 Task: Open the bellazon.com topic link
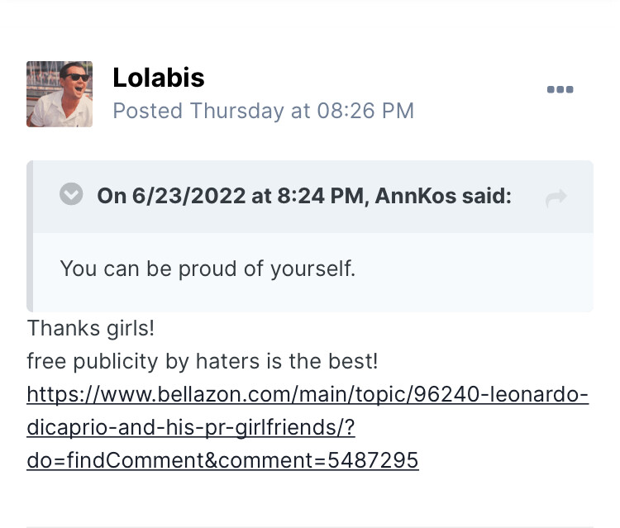pos(308,394)
